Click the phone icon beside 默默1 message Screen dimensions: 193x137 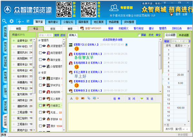click(x=126, y=45)
